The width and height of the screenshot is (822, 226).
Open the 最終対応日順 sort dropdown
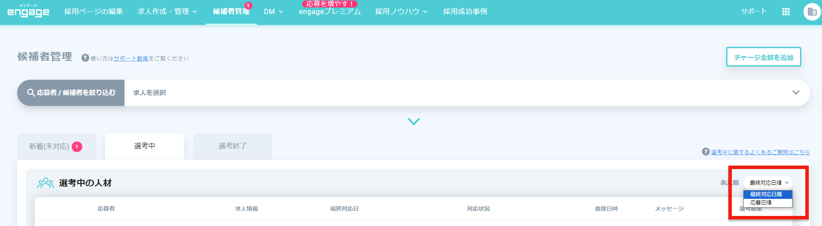[x=768, y=183]
